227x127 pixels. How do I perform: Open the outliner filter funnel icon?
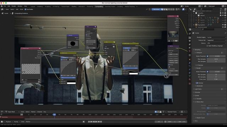click(221, 9)
